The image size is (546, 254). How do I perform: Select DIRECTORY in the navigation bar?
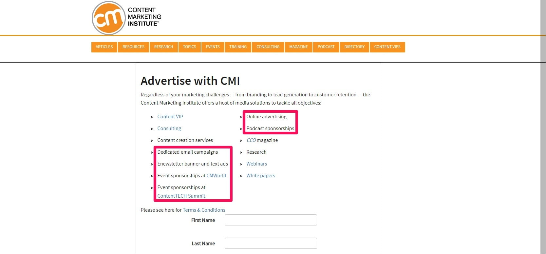click(x=354, y=47)
